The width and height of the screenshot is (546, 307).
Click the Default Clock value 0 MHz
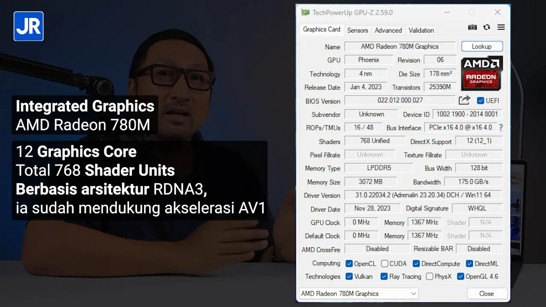point(361,235)
